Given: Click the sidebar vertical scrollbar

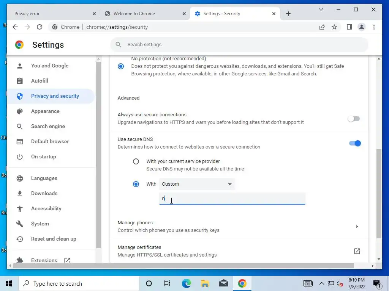Looking at the screenshot, I should pos(98,155).
